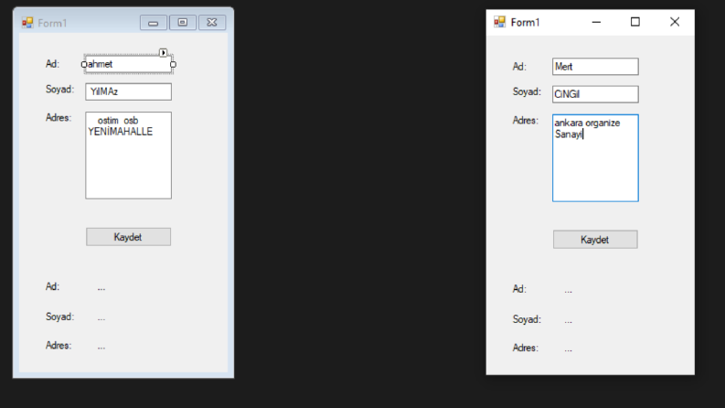Screen dimensions: 725x408
Task: Select top Adres: label in left Form1
Action: [59, 117]
